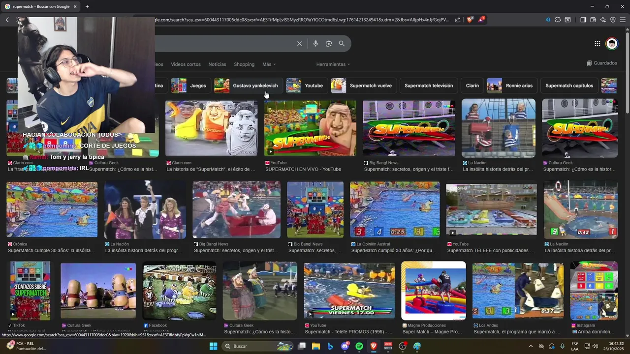Open the Google account avatar
Screen dimensions: 630x354
(x=612, y=44)
